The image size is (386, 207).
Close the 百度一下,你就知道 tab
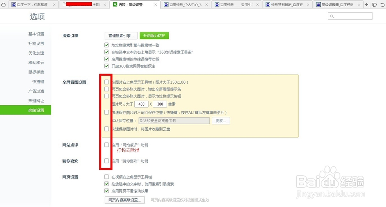54,5
